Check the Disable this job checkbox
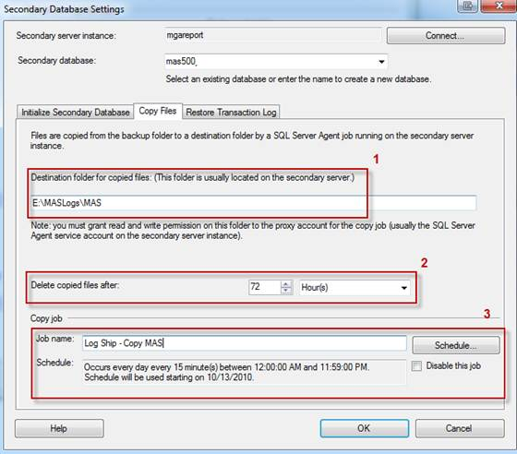This screenshot has width=517, height=454. pyautogui.click(x=416, y=365)
